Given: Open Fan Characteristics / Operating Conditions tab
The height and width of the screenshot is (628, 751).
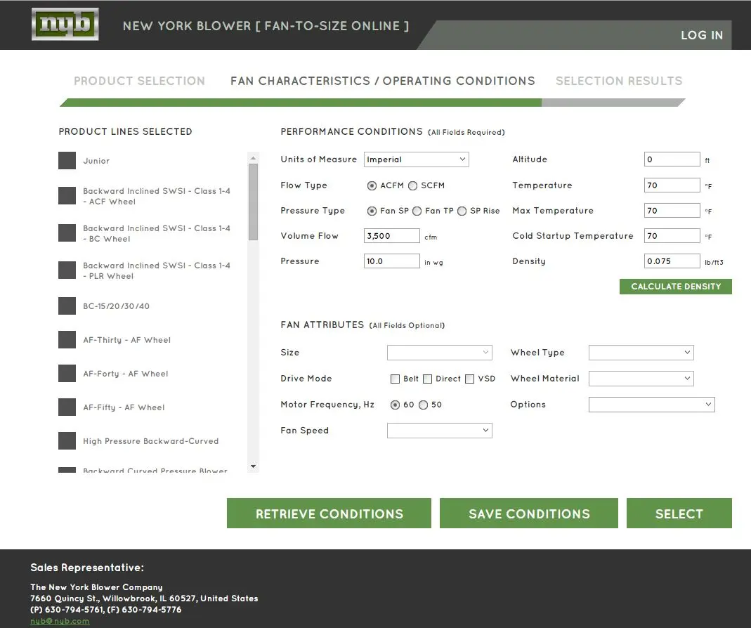Looking at the screenshot, I should (x=383, y=81).
